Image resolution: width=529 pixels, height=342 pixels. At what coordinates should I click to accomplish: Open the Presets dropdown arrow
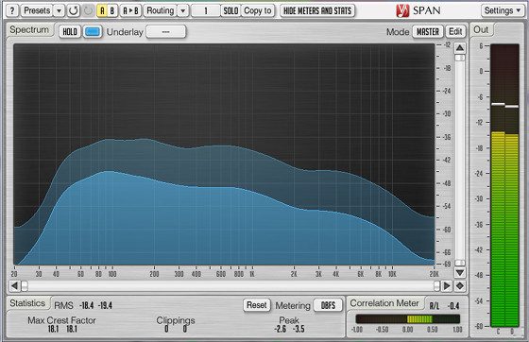[59, 10]
